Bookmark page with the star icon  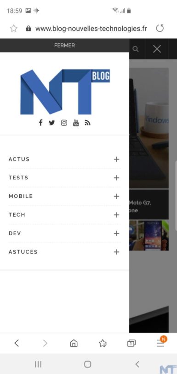(x=13, y=29)
